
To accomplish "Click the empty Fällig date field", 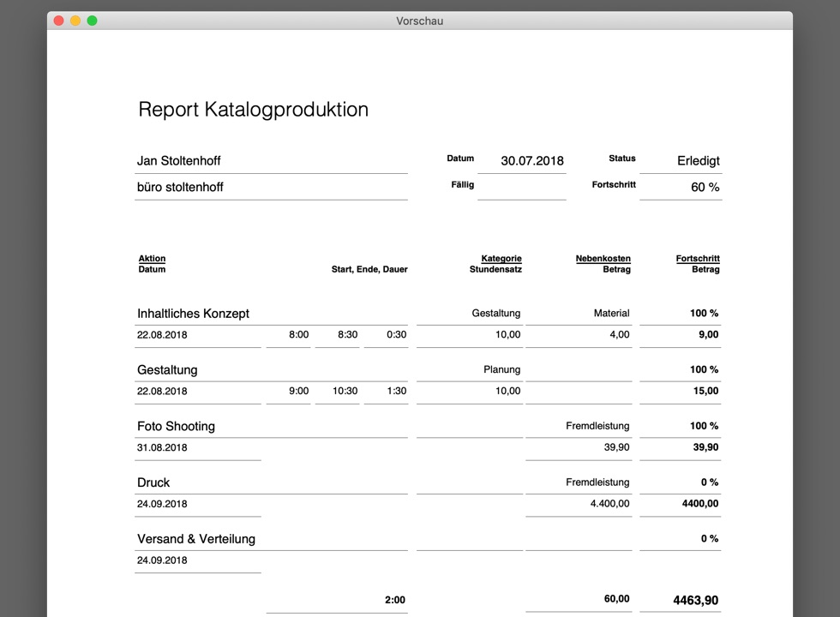I will pyautogui.click(x=521, y=187).
